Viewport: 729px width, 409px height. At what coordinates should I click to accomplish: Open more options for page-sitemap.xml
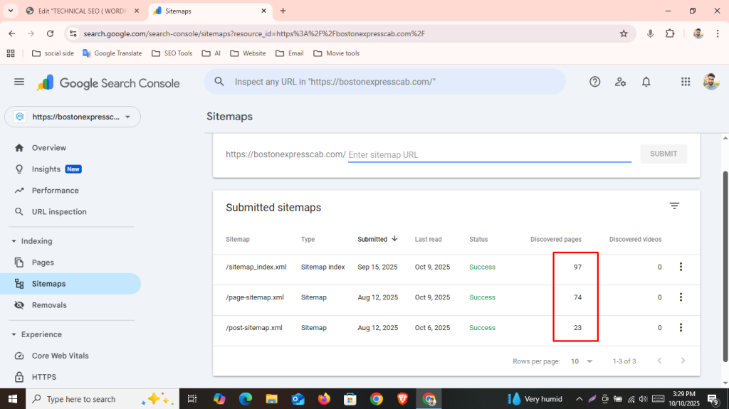(681, 297)
